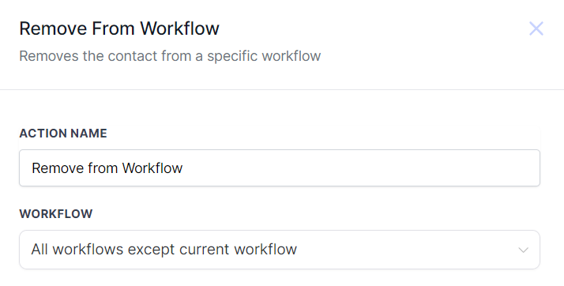
Task: Click the Action Name input field
Action: point(280,168)
